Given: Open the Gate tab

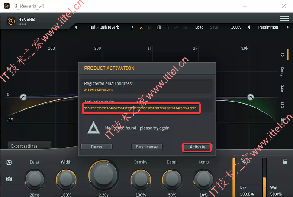Looking at the screenshot, I should [282, 88].
